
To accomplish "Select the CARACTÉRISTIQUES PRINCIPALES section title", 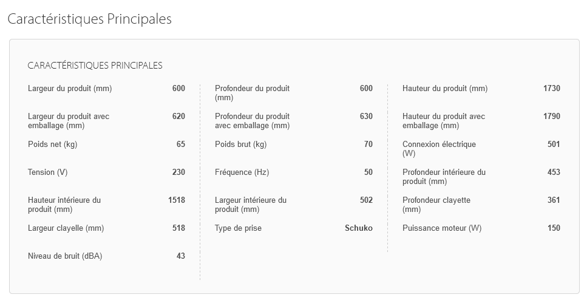I will (95, 66).
